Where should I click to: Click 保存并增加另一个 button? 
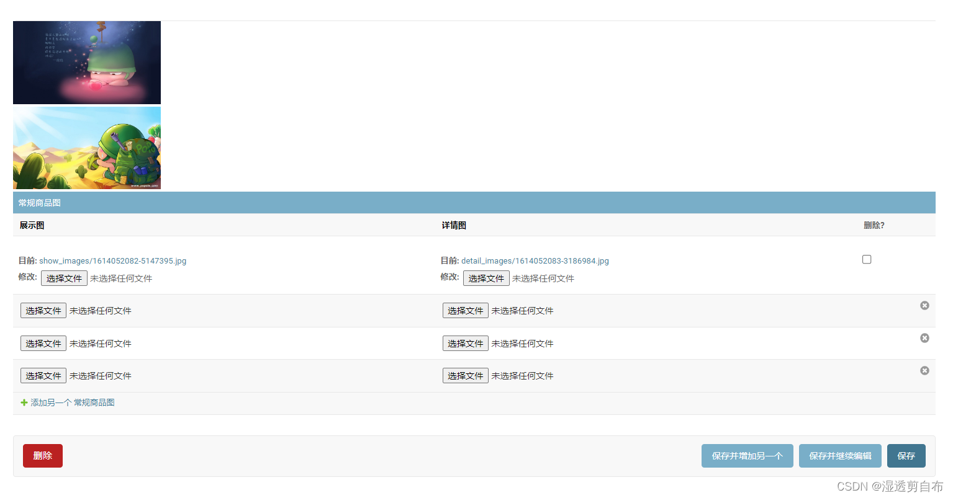[747, 456]
